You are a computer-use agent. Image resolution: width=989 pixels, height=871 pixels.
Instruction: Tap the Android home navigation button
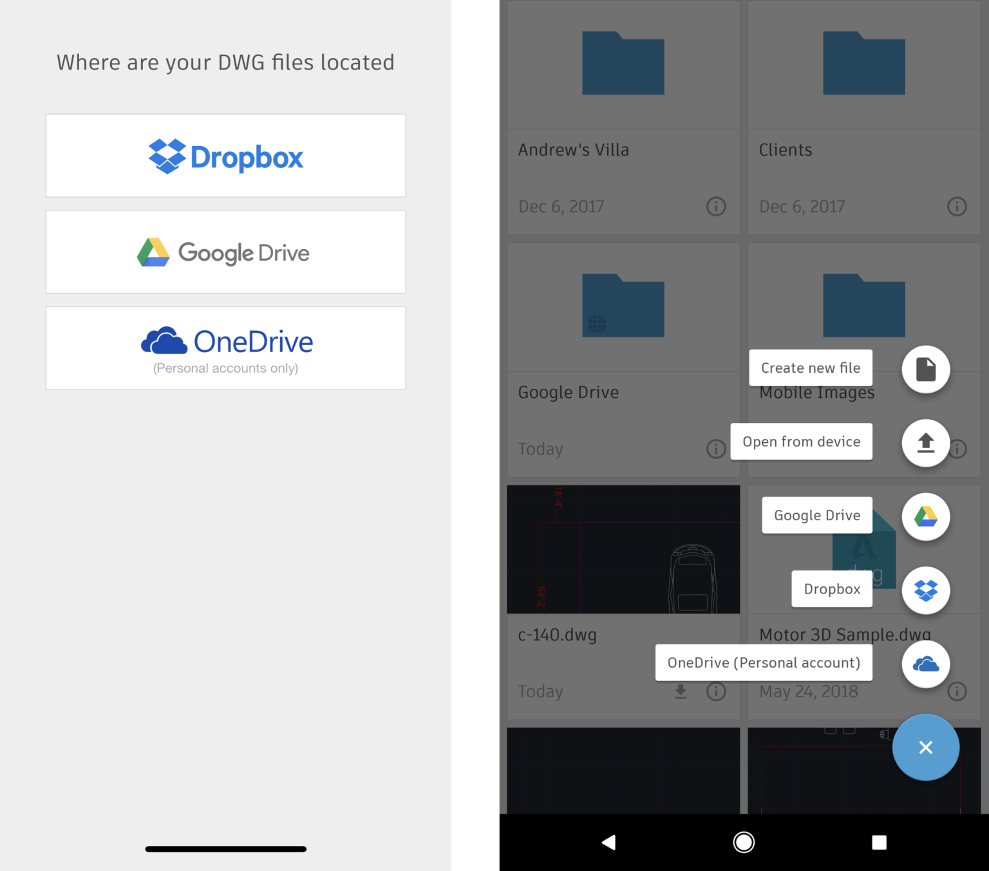744,842
